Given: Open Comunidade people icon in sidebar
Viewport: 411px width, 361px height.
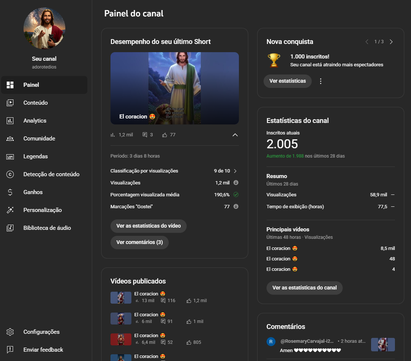Looking at the screenshot, I should tap(10, 139).
